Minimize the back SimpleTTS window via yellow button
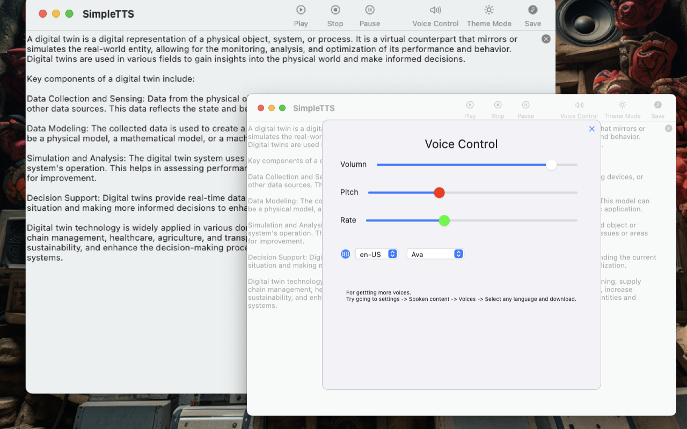Image resolution: width=687 pixels, height=429 pixels. click(x=56, y=14)
